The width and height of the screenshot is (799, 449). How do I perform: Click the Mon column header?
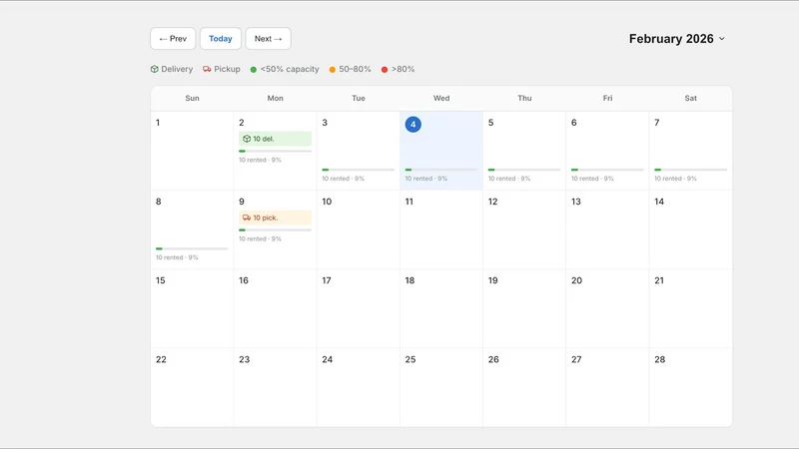pos(276,98)
